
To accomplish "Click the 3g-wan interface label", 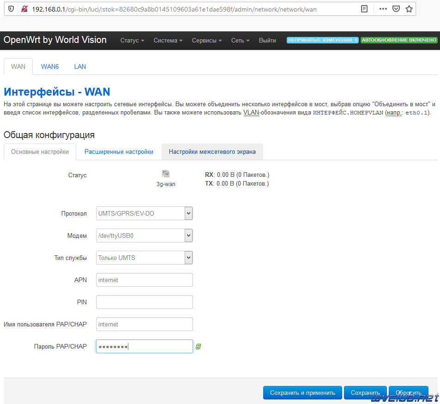I will pyautogui.click(x=166, y=184).
